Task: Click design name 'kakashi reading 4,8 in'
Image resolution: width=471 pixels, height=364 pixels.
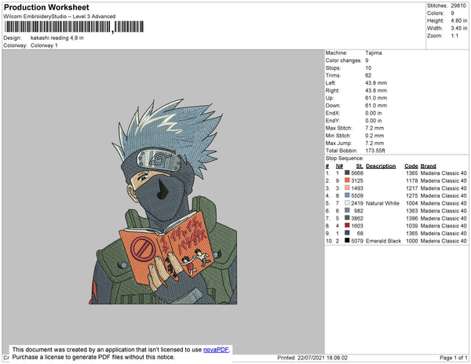Action: pos(57,38)
